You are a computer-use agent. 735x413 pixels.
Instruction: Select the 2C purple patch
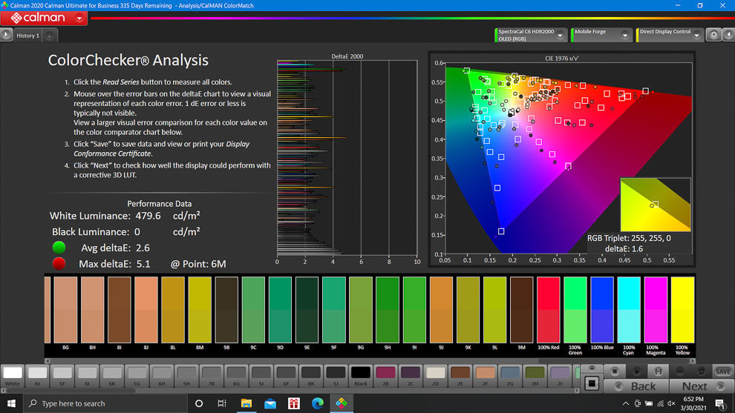click(x=410, y=375)
